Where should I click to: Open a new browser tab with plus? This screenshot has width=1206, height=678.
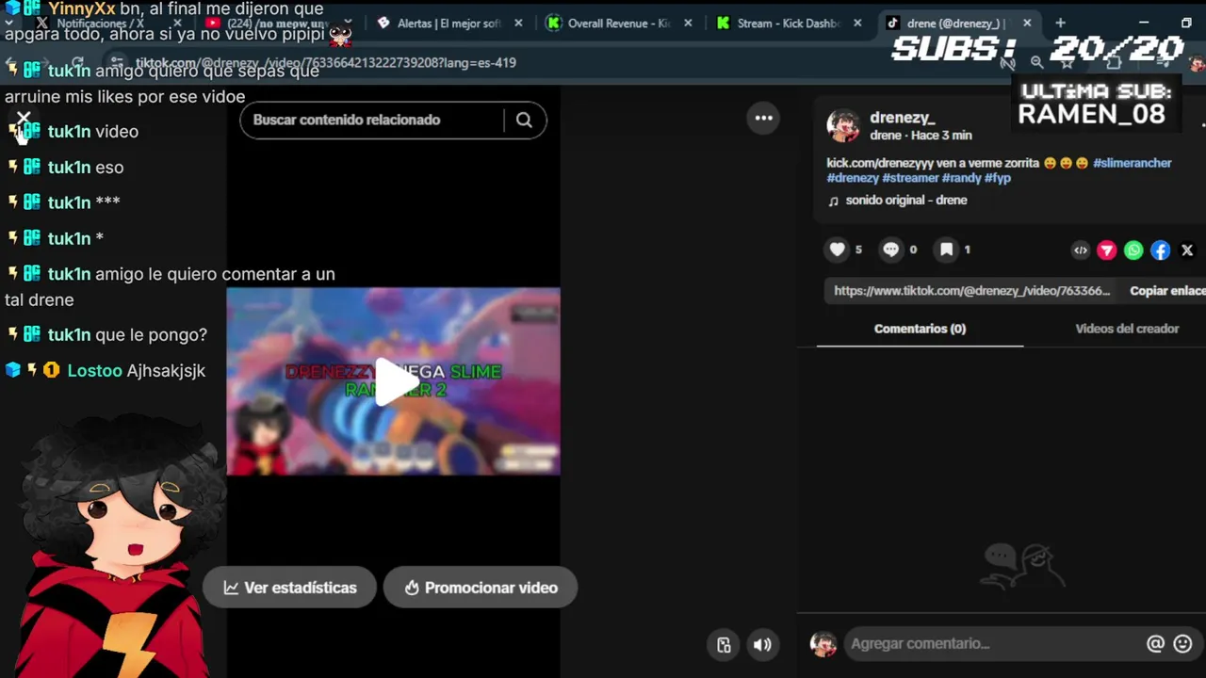pos(1060,24)
